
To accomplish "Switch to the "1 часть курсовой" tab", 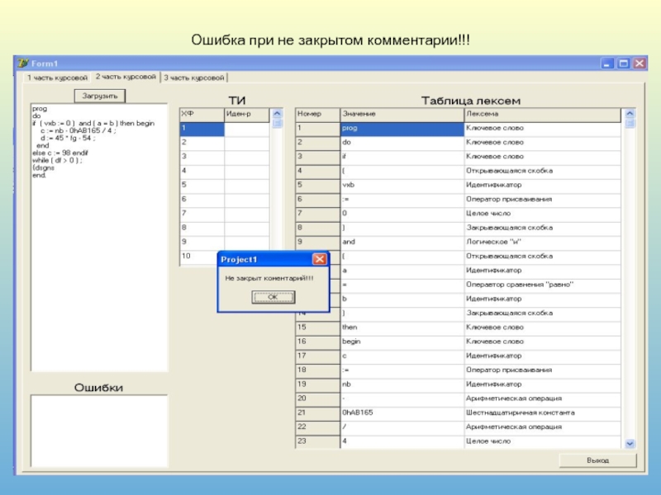I will click(56, 78).
